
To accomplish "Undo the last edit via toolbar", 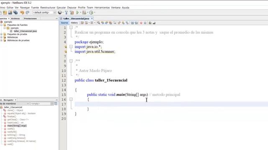I will click(x=22, y=12).
